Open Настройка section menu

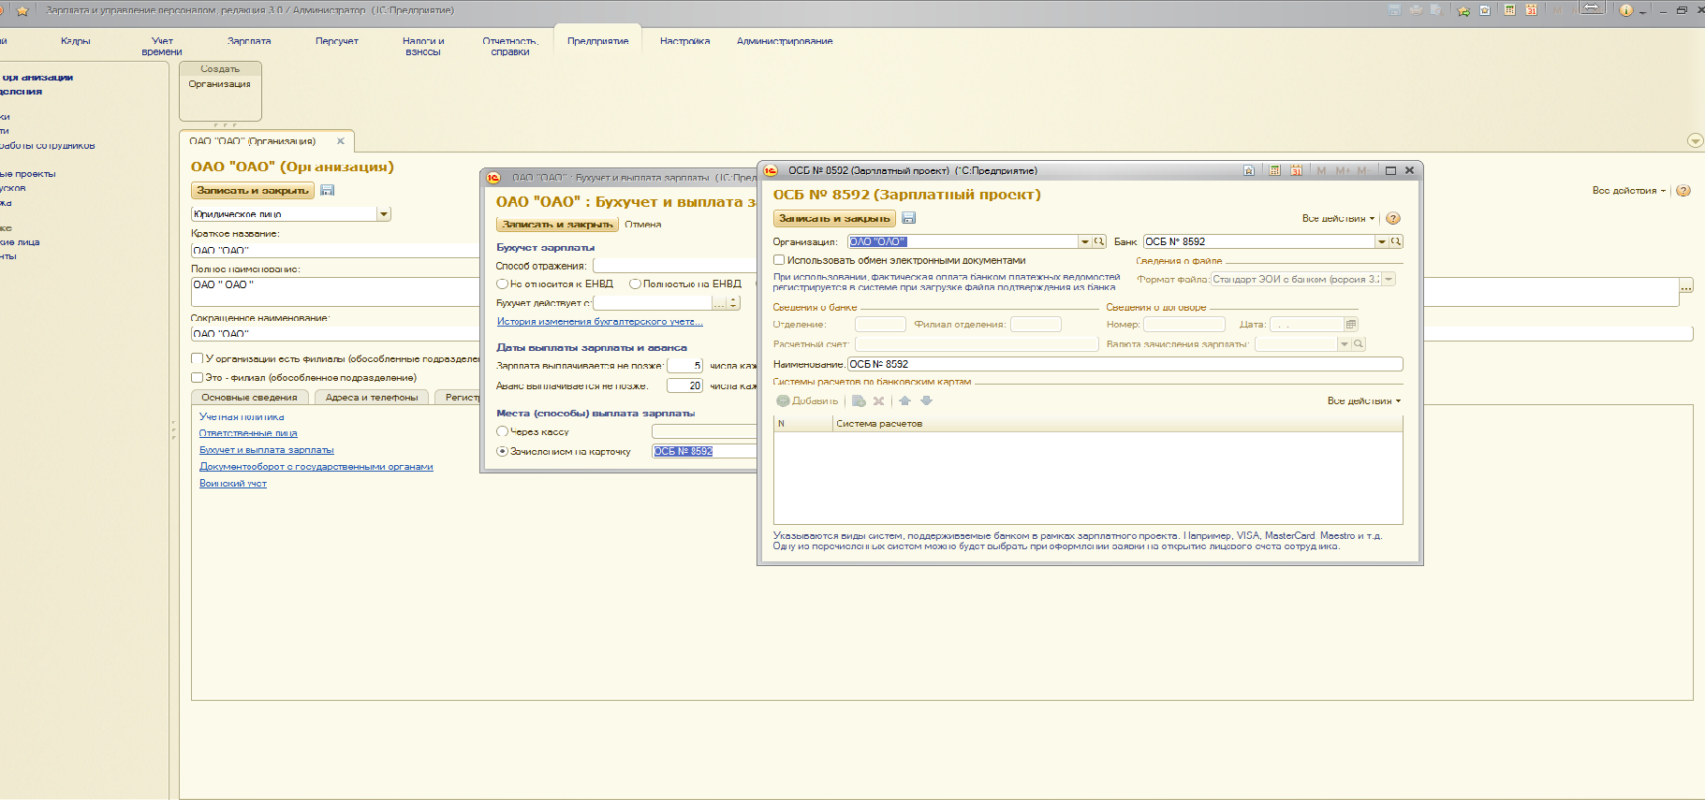pos(684,41)
